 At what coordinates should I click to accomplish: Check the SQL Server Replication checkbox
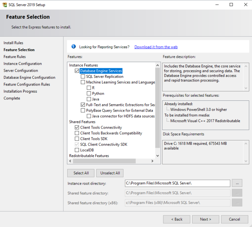tap(83, 76)
